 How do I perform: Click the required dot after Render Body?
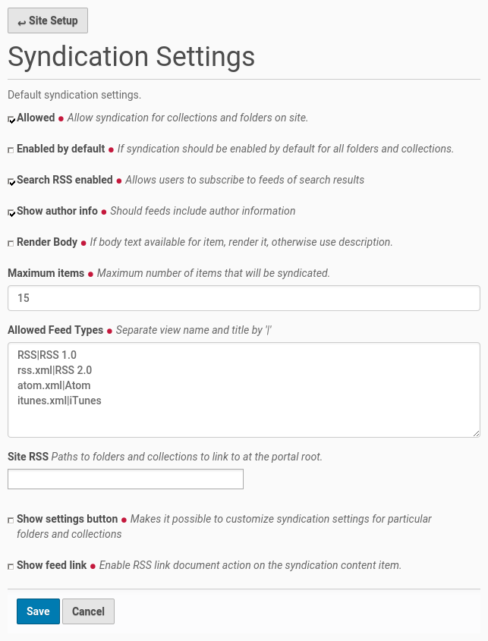[83, 243]
